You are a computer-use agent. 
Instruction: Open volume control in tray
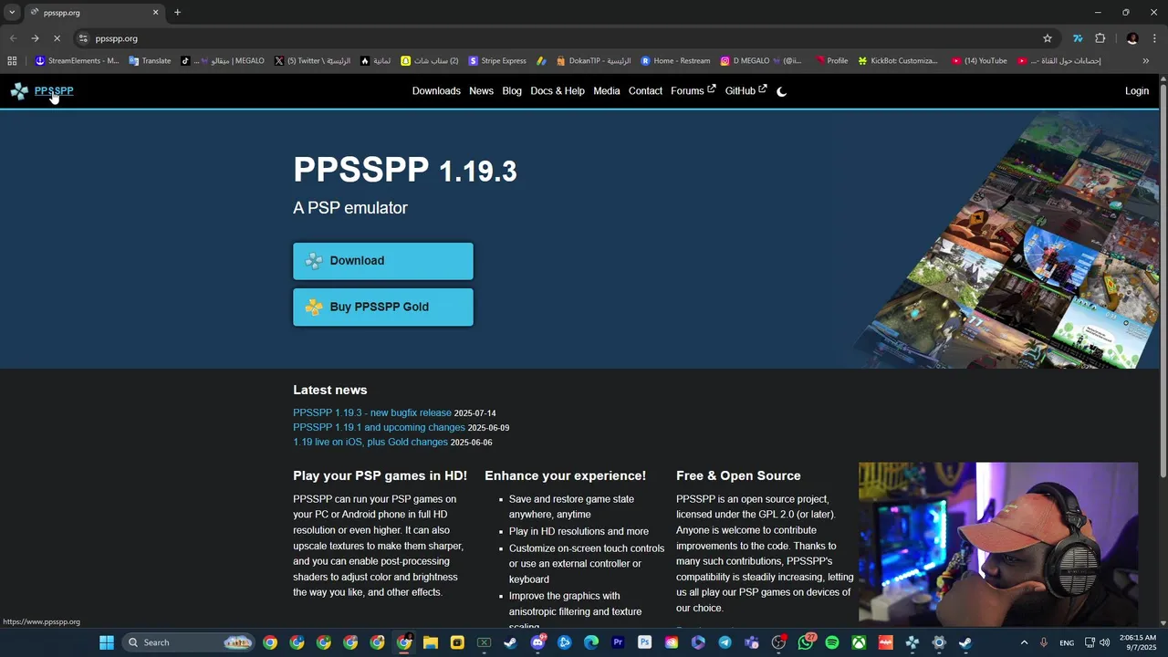(x=1105, y=642)
